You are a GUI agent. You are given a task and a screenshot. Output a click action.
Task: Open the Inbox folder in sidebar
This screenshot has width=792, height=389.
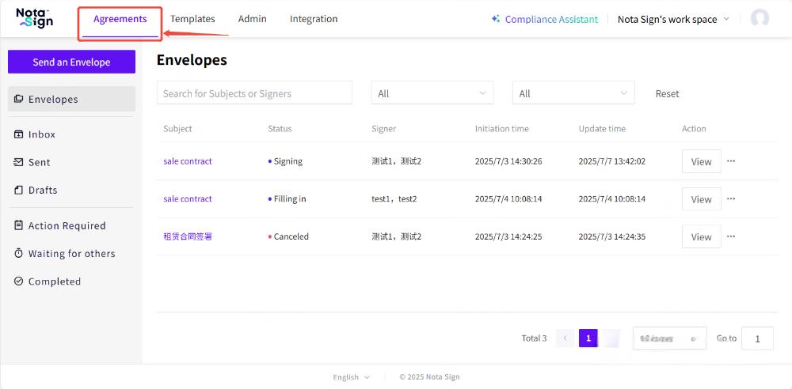(41, 134)
